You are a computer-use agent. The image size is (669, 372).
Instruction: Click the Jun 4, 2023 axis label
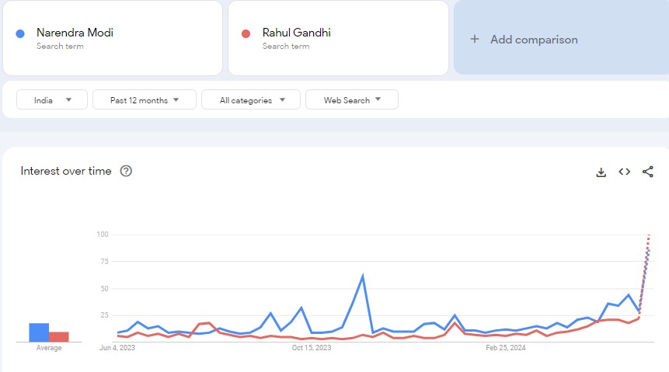117,348
